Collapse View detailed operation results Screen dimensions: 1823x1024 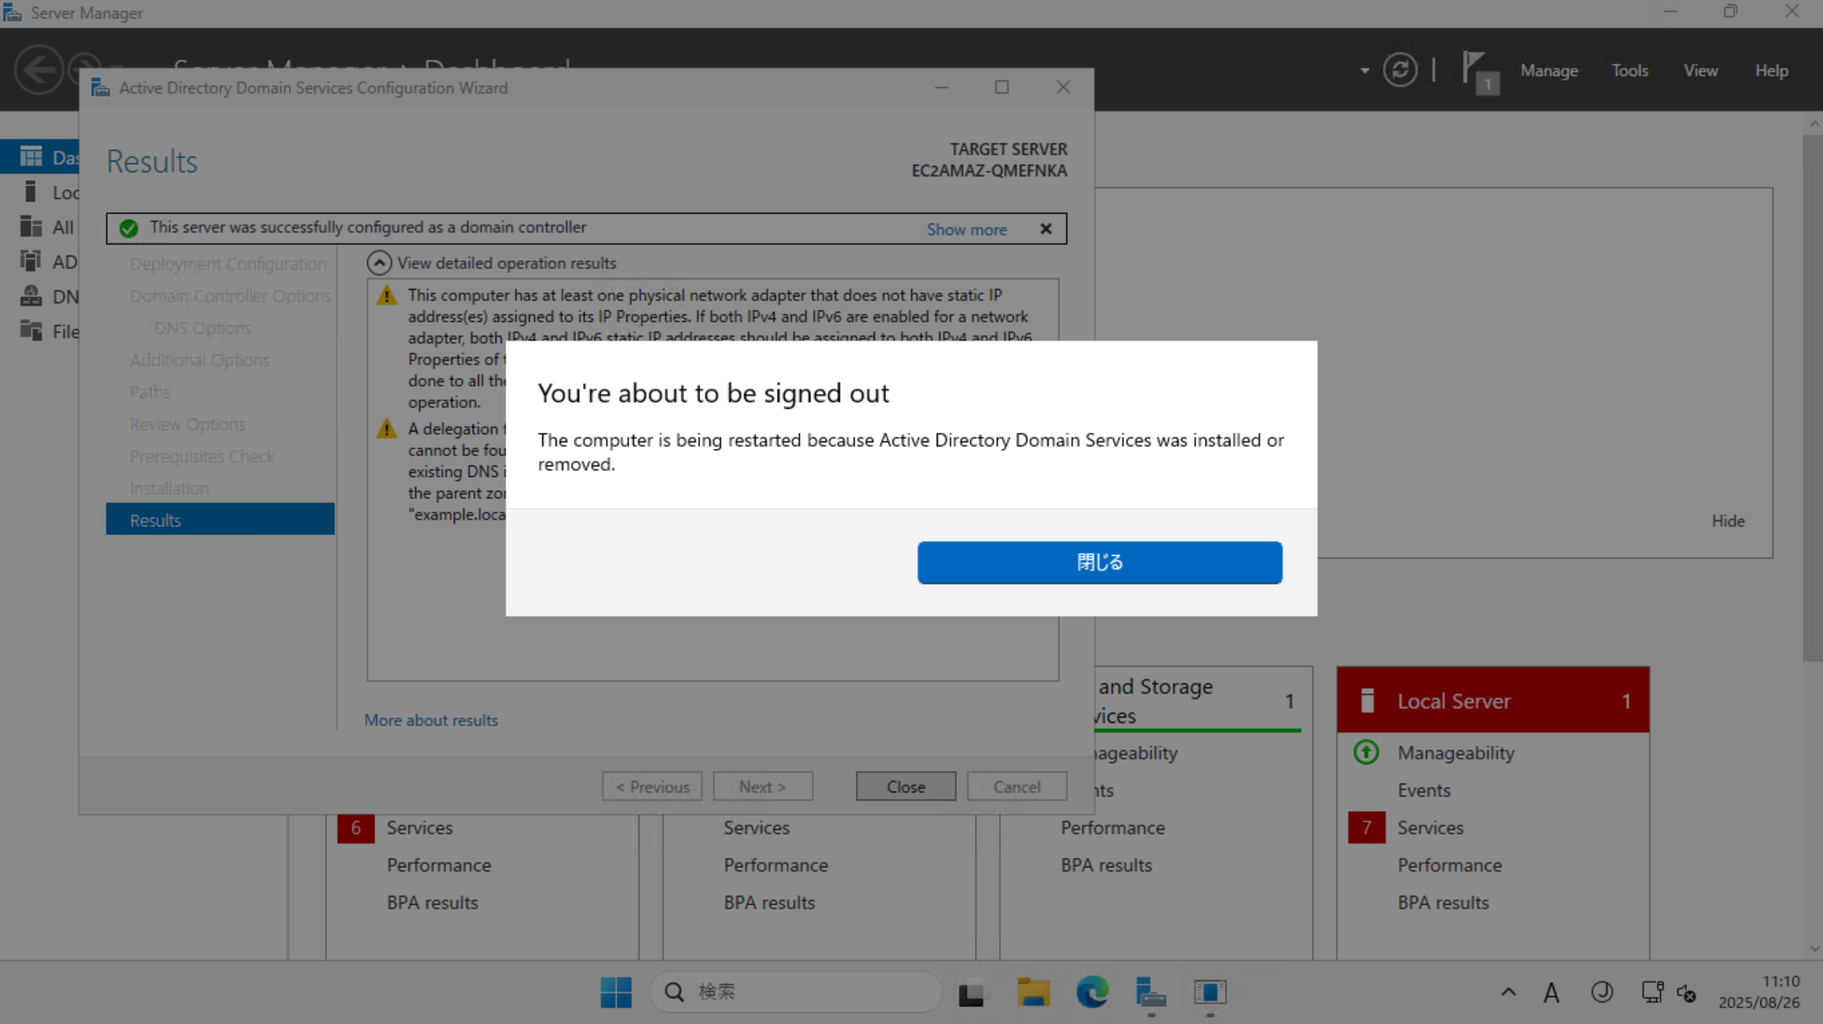[x=379, y=263]
